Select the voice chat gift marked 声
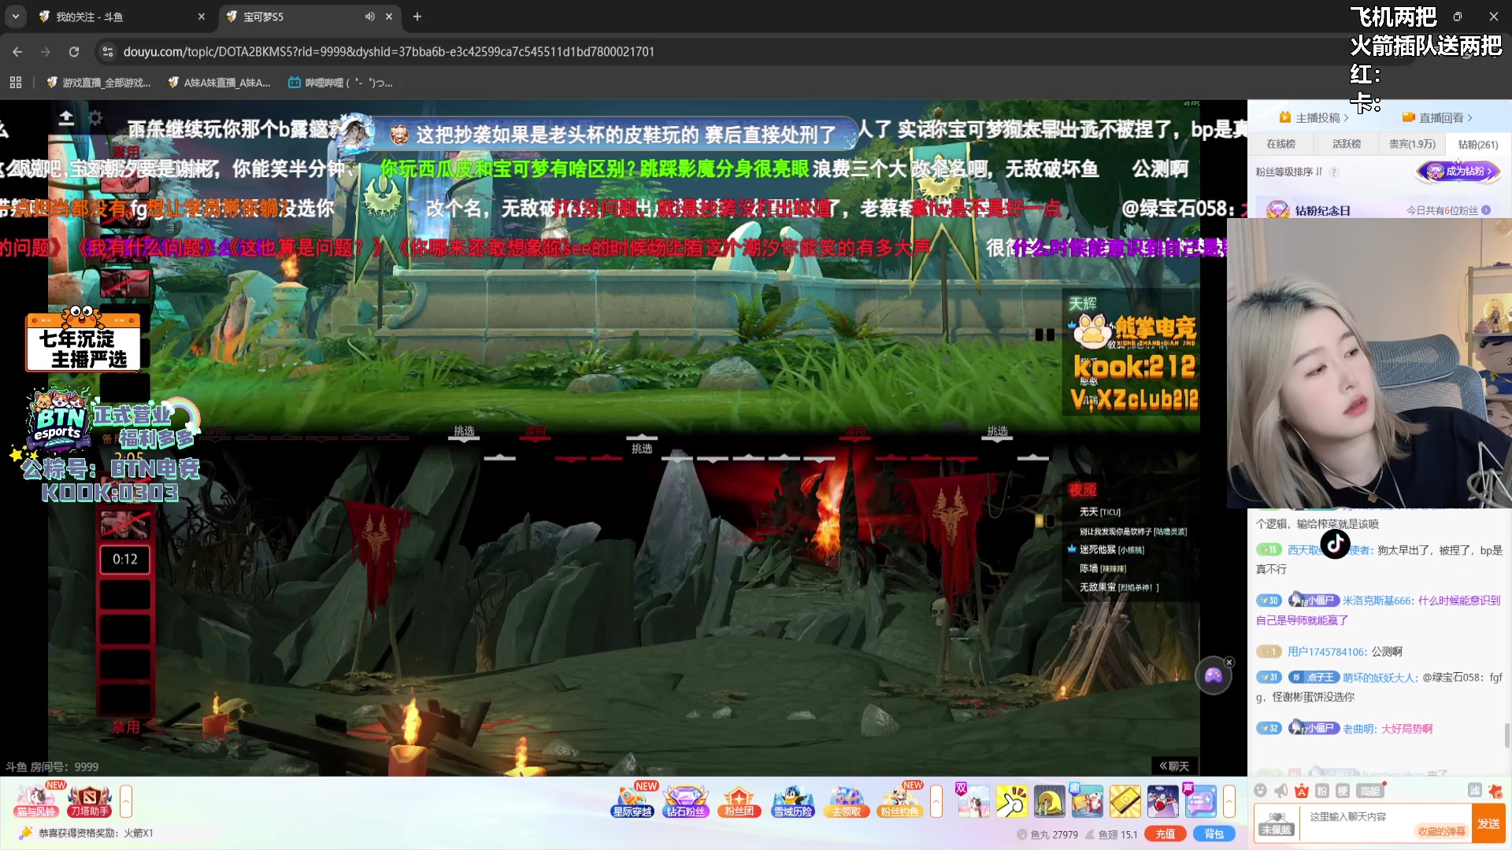 pyautogui.click(x=1200, y=801)
